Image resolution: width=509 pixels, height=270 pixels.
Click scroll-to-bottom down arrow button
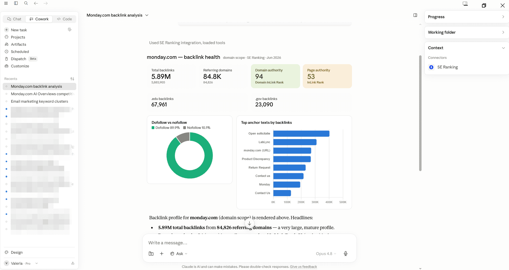point(249,223)
